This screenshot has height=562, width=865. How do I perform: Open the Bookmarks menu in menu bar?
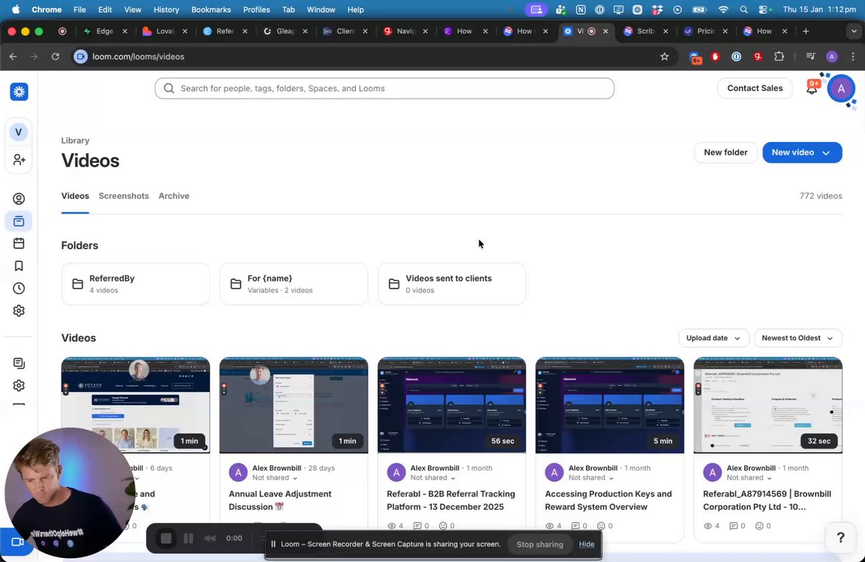pos(211,9)
